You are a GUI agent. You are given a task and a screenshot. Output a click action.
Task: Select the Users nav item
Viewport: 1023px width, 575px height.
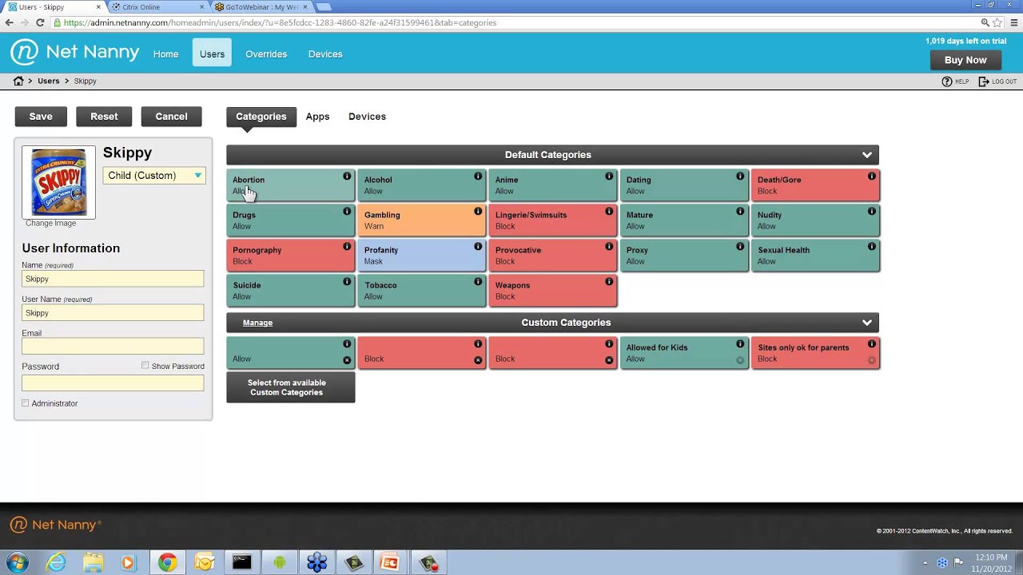coord(212,54)
